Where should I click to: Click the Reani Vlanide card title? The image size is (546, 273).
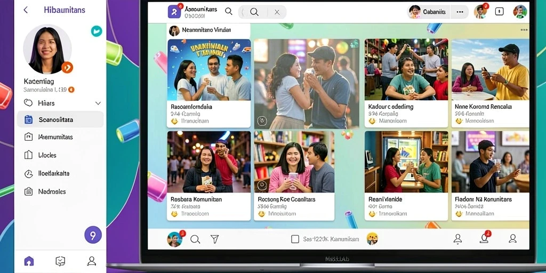click(385, 199)
